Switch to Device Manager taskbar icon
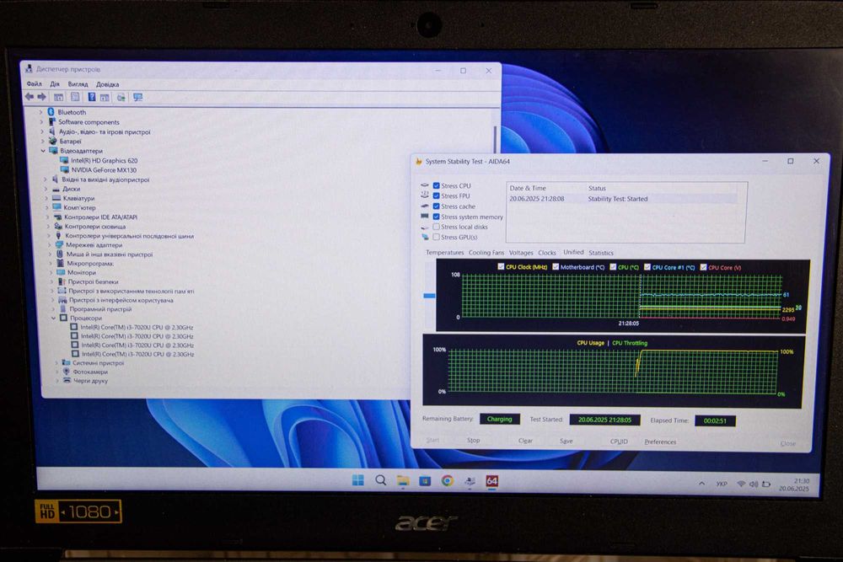Image resolution: width=843 pixels, height=562 pixels. 470,481
